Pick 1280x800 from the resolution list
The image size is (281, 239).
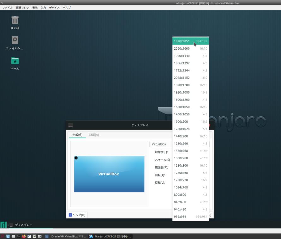click(190, 165)
